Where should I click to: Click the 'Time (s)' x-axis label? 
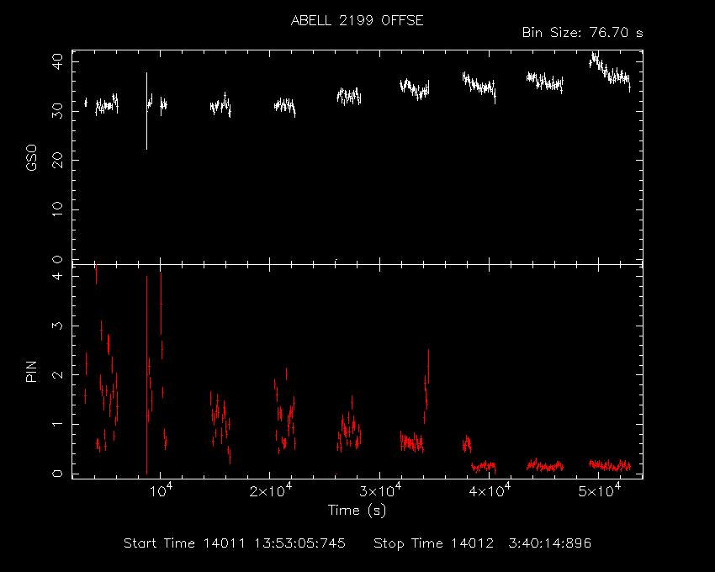357,510
